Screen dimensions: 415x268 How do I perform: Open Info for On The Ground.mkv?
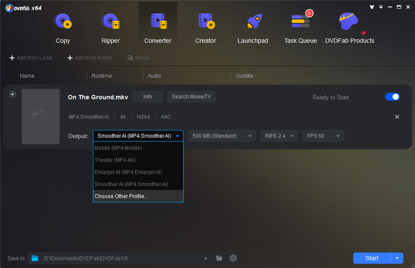(x=147, y=97)
